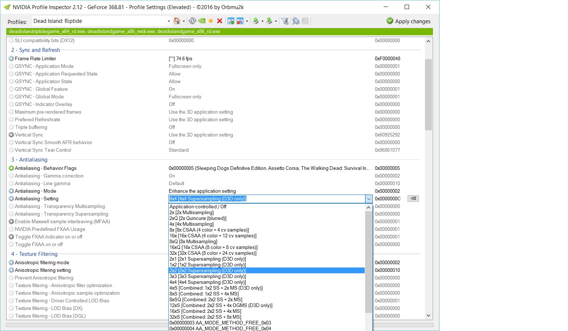Click the Antialiasing Setting value combo box field
The width and height of the screenshot is (568, 331).
tap(267, 199)
